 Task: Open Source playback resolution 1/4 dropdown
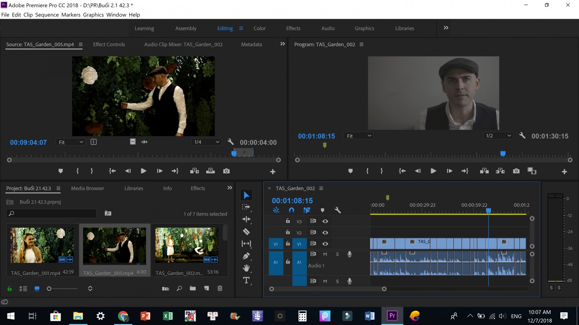tap(207, 142)
